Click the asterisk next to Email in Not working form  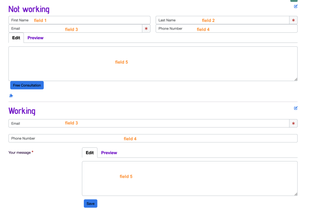tap(146, 28)
